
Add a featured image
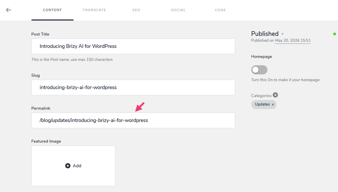(73, 166)
